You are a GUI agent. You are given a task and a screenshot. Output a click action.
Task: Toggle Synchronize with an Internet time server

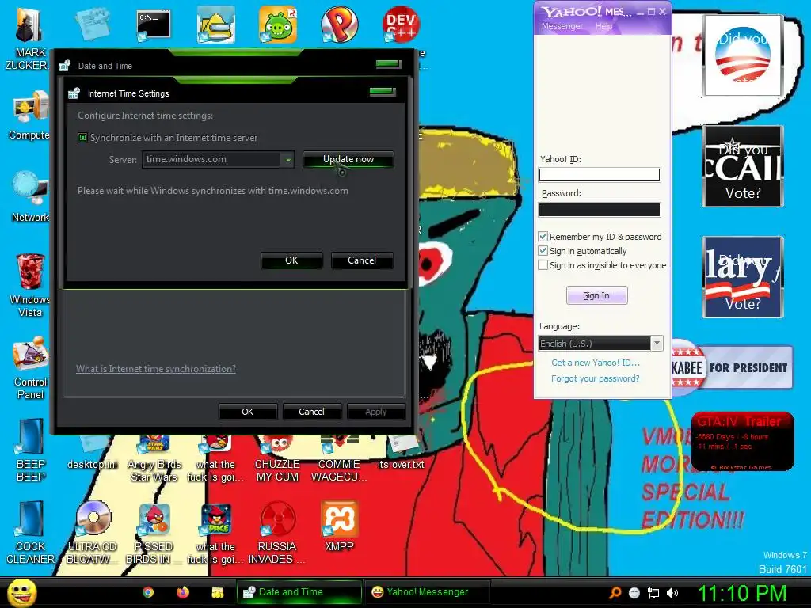[82, 138]
